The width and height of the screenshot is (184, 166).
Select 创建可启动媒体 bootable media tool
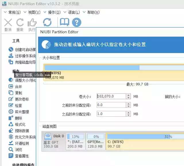[22, 50]
